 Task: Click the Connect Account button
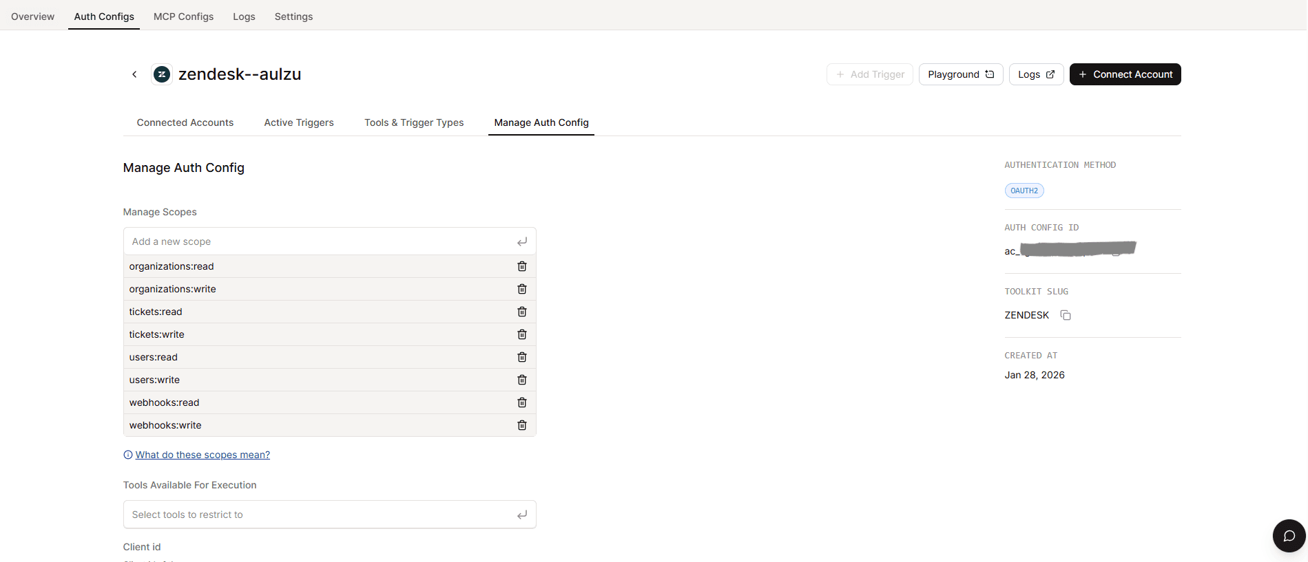1125,74
